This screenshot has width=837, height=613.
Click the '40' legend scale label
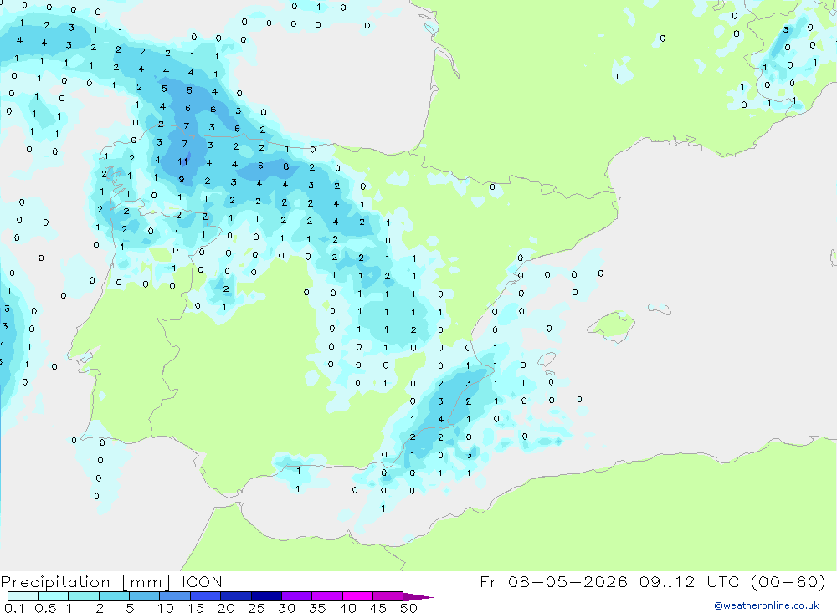click(x=348, y=608)
